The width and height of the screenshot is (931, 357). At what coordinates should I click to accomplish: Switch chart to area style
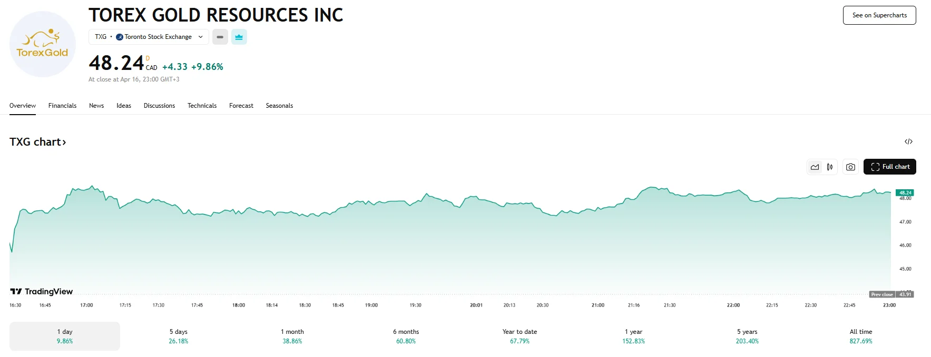(x=815, y=167)
